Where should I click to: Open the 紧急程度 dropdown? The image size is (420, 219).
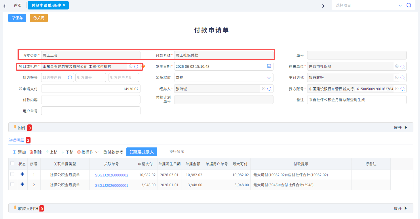pyautogui.click(x=224, y=78)
